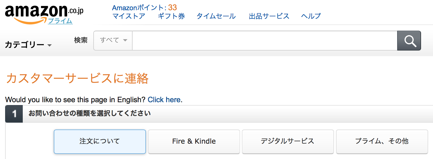
Task: Open the ヘルプ link
Action: point(311,16)
